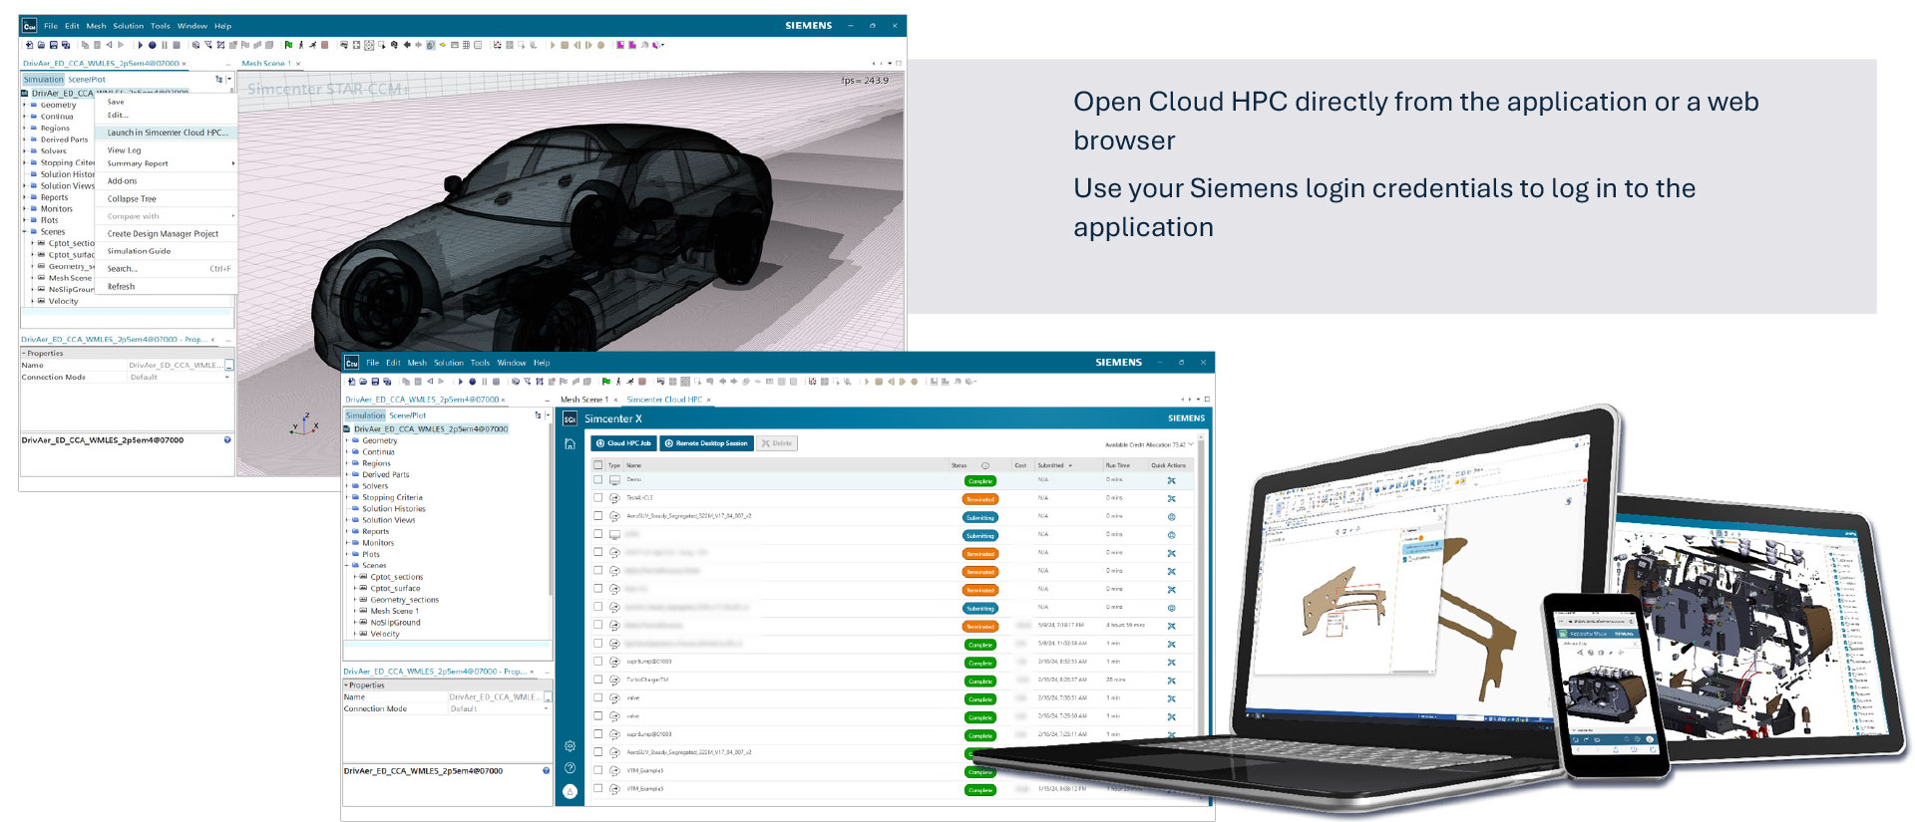Click the Remote Desktop Session button
The image size is (1915, 822).
pos(706,443)
